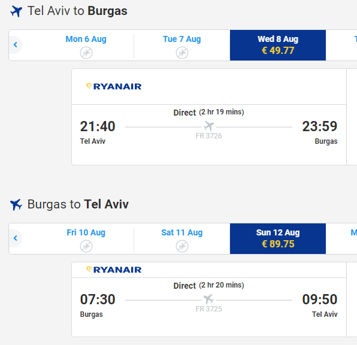Click the no-flight icon under Tue 7 Aug
The height and width of the screenshot is (345, 357).
point(182,53)
